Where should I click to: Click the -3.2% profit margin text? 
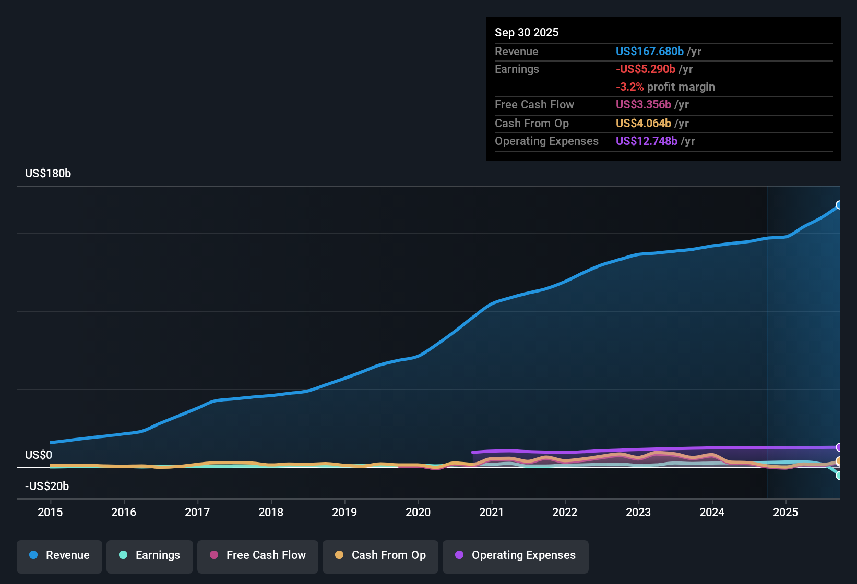[665, 87]
